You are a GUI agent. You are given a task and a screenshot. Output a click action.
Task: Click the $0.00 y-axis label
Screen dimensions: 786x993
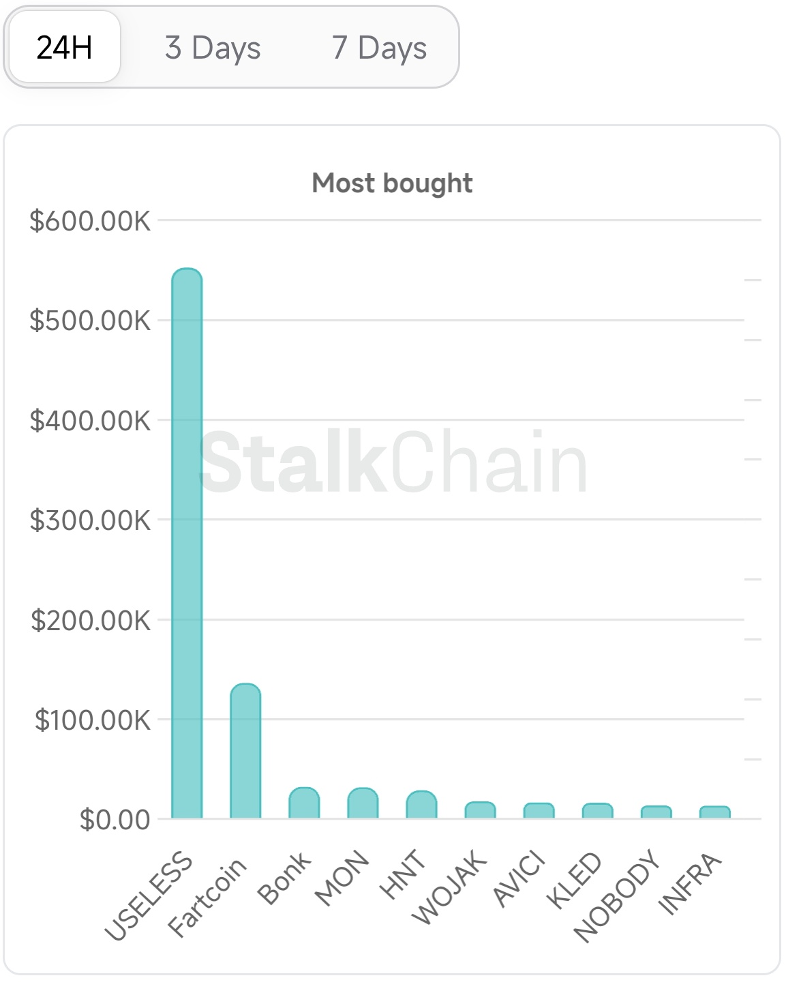click(x=115, y=819)
